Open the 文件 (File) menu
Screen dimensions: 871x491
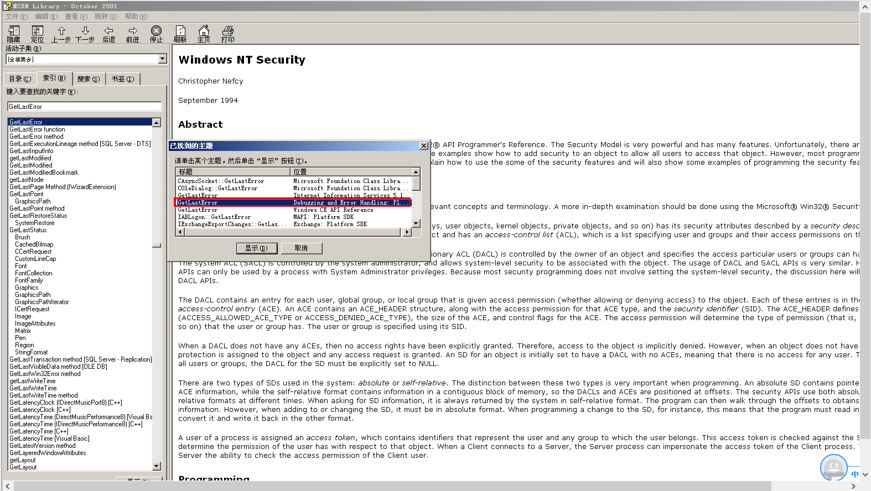pyautogui.click(x=17, y=17)
